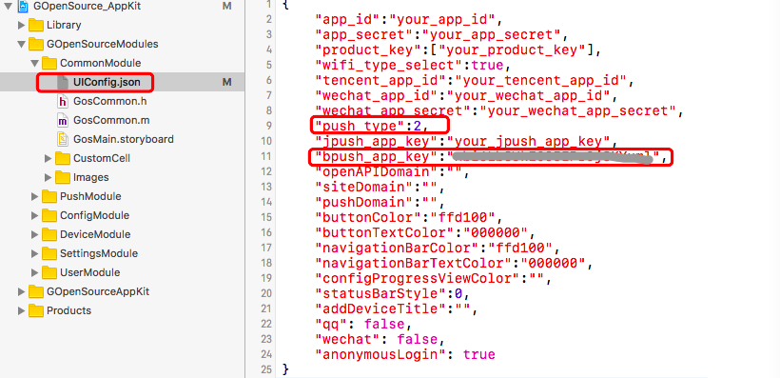The image size is (780, 378).
Task: Expand the Images folder triangle
Action: (x=48, y=177)
